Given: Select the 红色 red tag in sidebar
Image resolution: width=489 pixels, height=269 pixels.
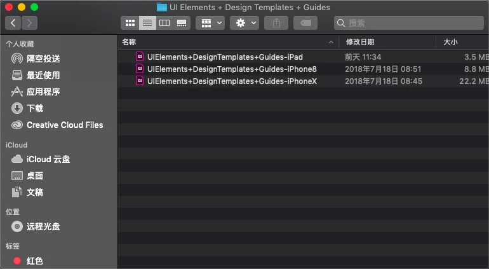Looking at the screenshot, I should click(x=35, y=261).
